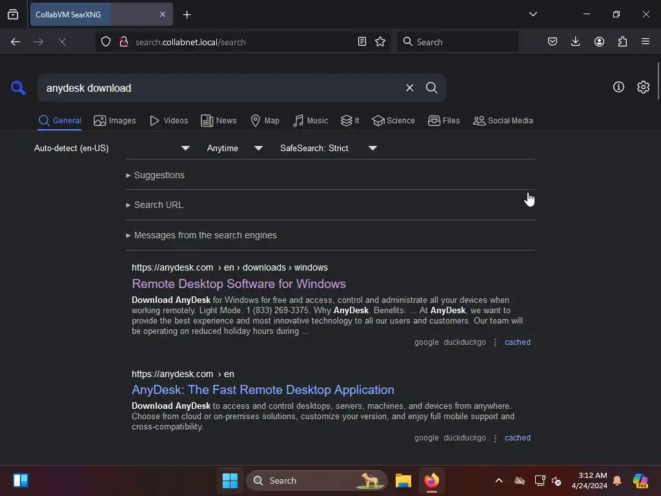
Task: Open AnyDesk: The Fast Remote Desktop Application
Action: (x=263, y=389)
